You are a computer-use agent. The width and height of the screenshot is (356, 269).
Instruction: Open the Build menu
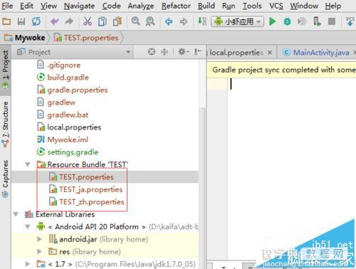(x=206, y=6)
